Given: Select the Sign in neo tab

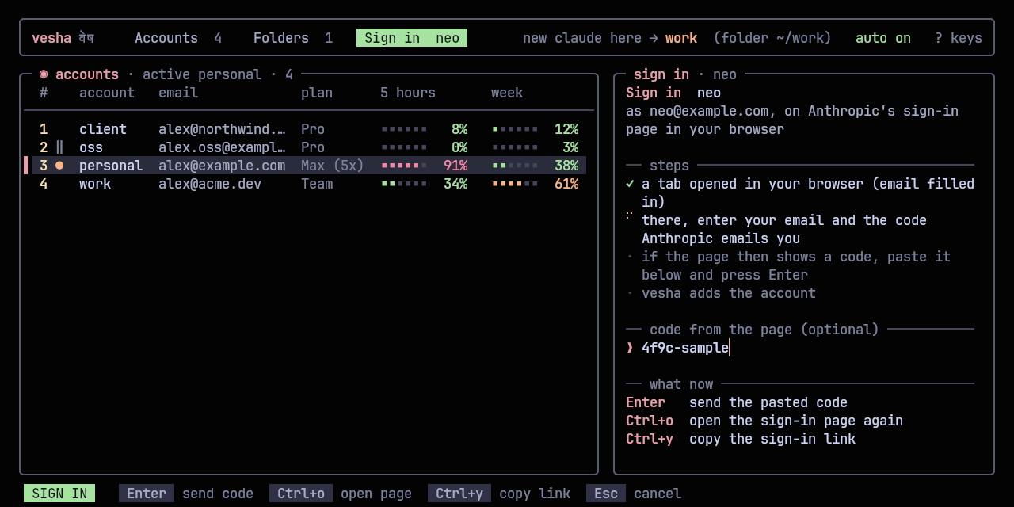Looking at the screenshot, I should 412,38.
